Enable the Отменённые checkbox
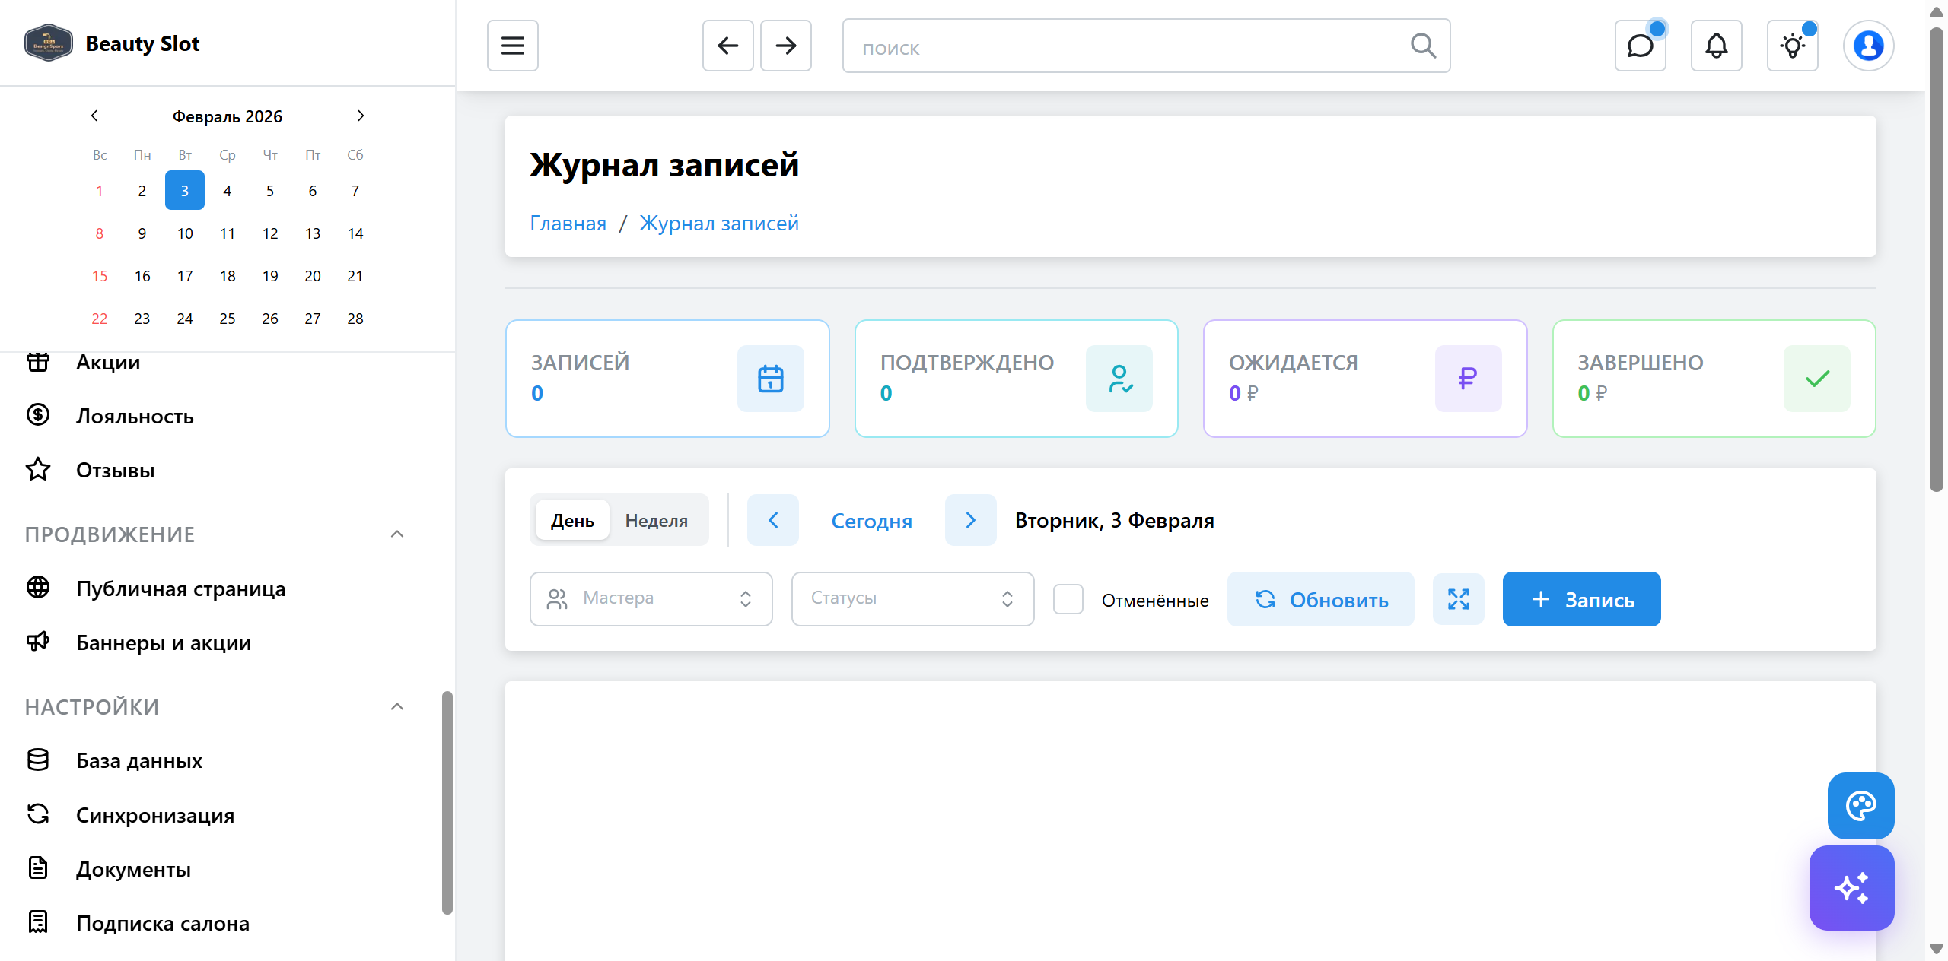This screenshot has width=1948, height=961. tap(1068, 599)
